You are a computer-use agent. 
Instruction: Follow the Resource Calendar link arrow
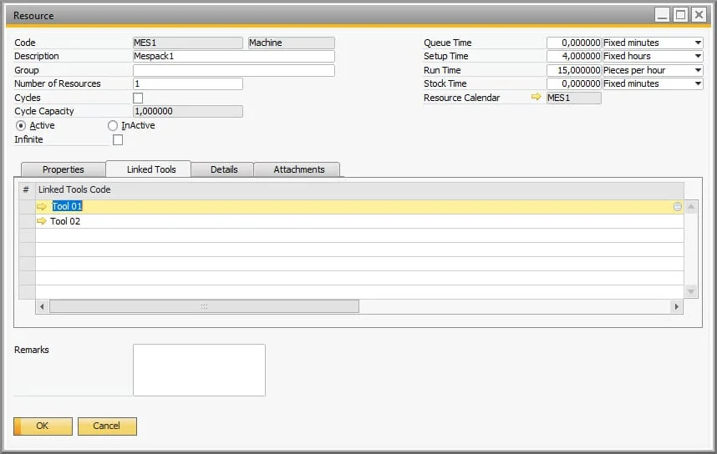[x=536, y=98]
